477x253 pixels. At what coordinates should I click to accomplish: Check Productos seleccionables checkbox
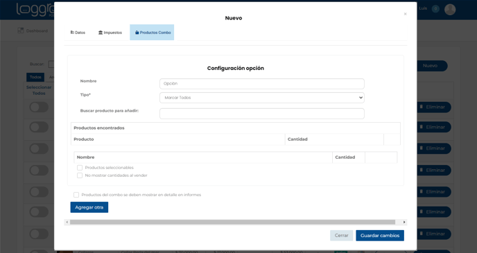80,168
